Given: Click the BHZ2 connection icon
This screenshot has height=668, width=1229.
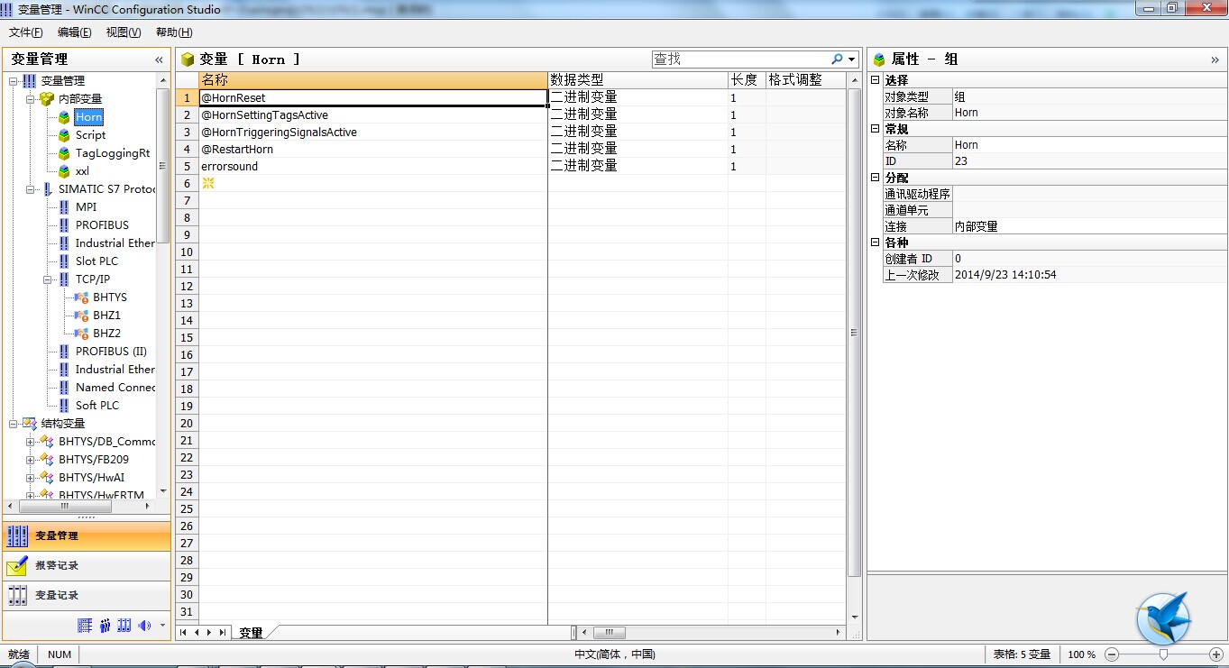Looking at the screenshot, I should (81, 334).
